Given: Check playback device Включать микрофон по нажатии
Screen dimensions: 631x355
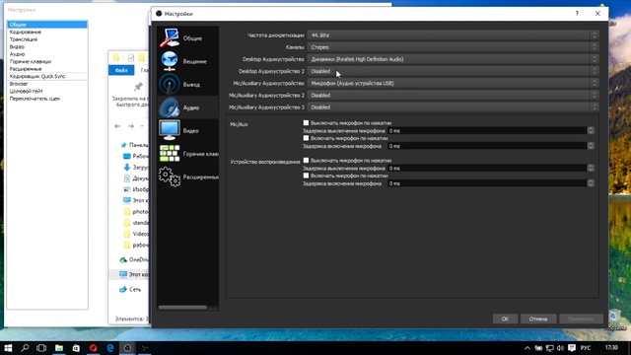Looking at the screenshot, I should 306,176.
